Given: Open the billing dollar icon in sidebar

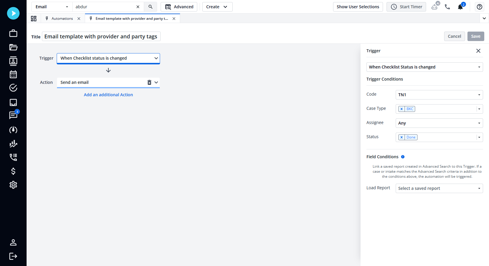Looking at the screenshot, I should click(x=13, y=171).
